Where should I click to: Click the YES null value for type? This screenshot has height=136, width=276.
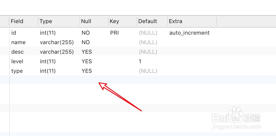[x=87, y=71]
